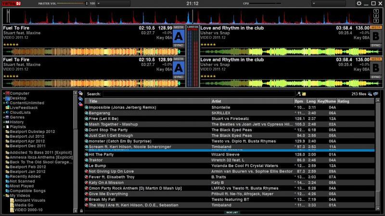Sort tracks by Key column header
The image size is (385, 216).
[327, 101]
